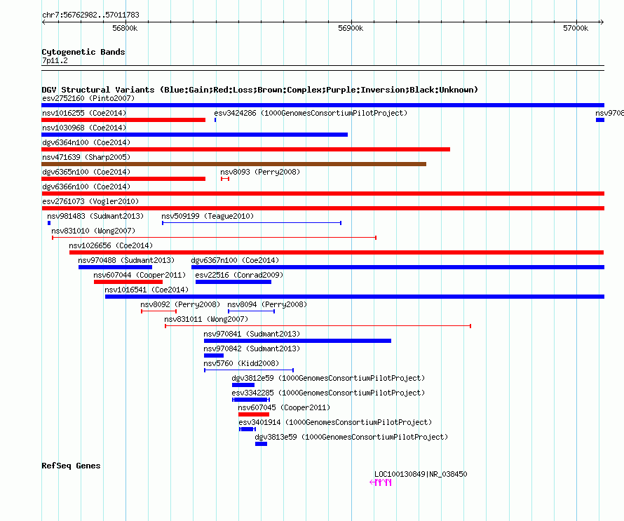Select brown complex bar of nsv471639
This screenshot has height=521, width=624.
[234, 164]
